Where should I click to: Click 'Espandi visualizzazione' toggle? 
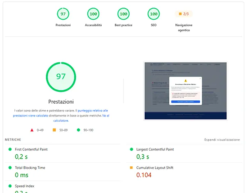pos(222,140)
